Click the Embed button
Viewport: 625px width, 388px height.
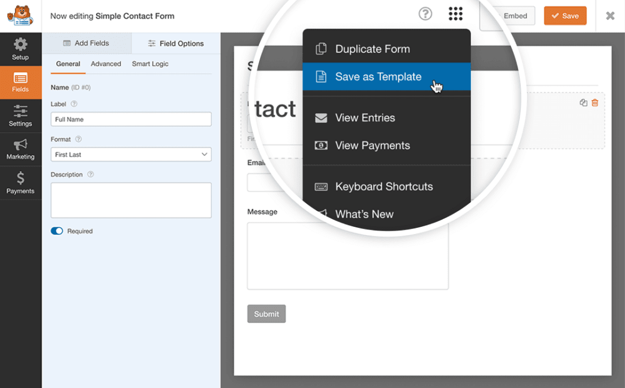pos(514,16)
